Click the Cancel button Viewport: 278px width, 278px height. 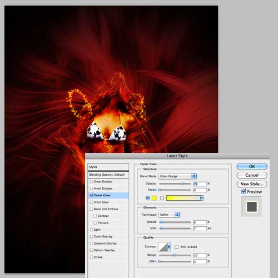[x=252, y=175]
